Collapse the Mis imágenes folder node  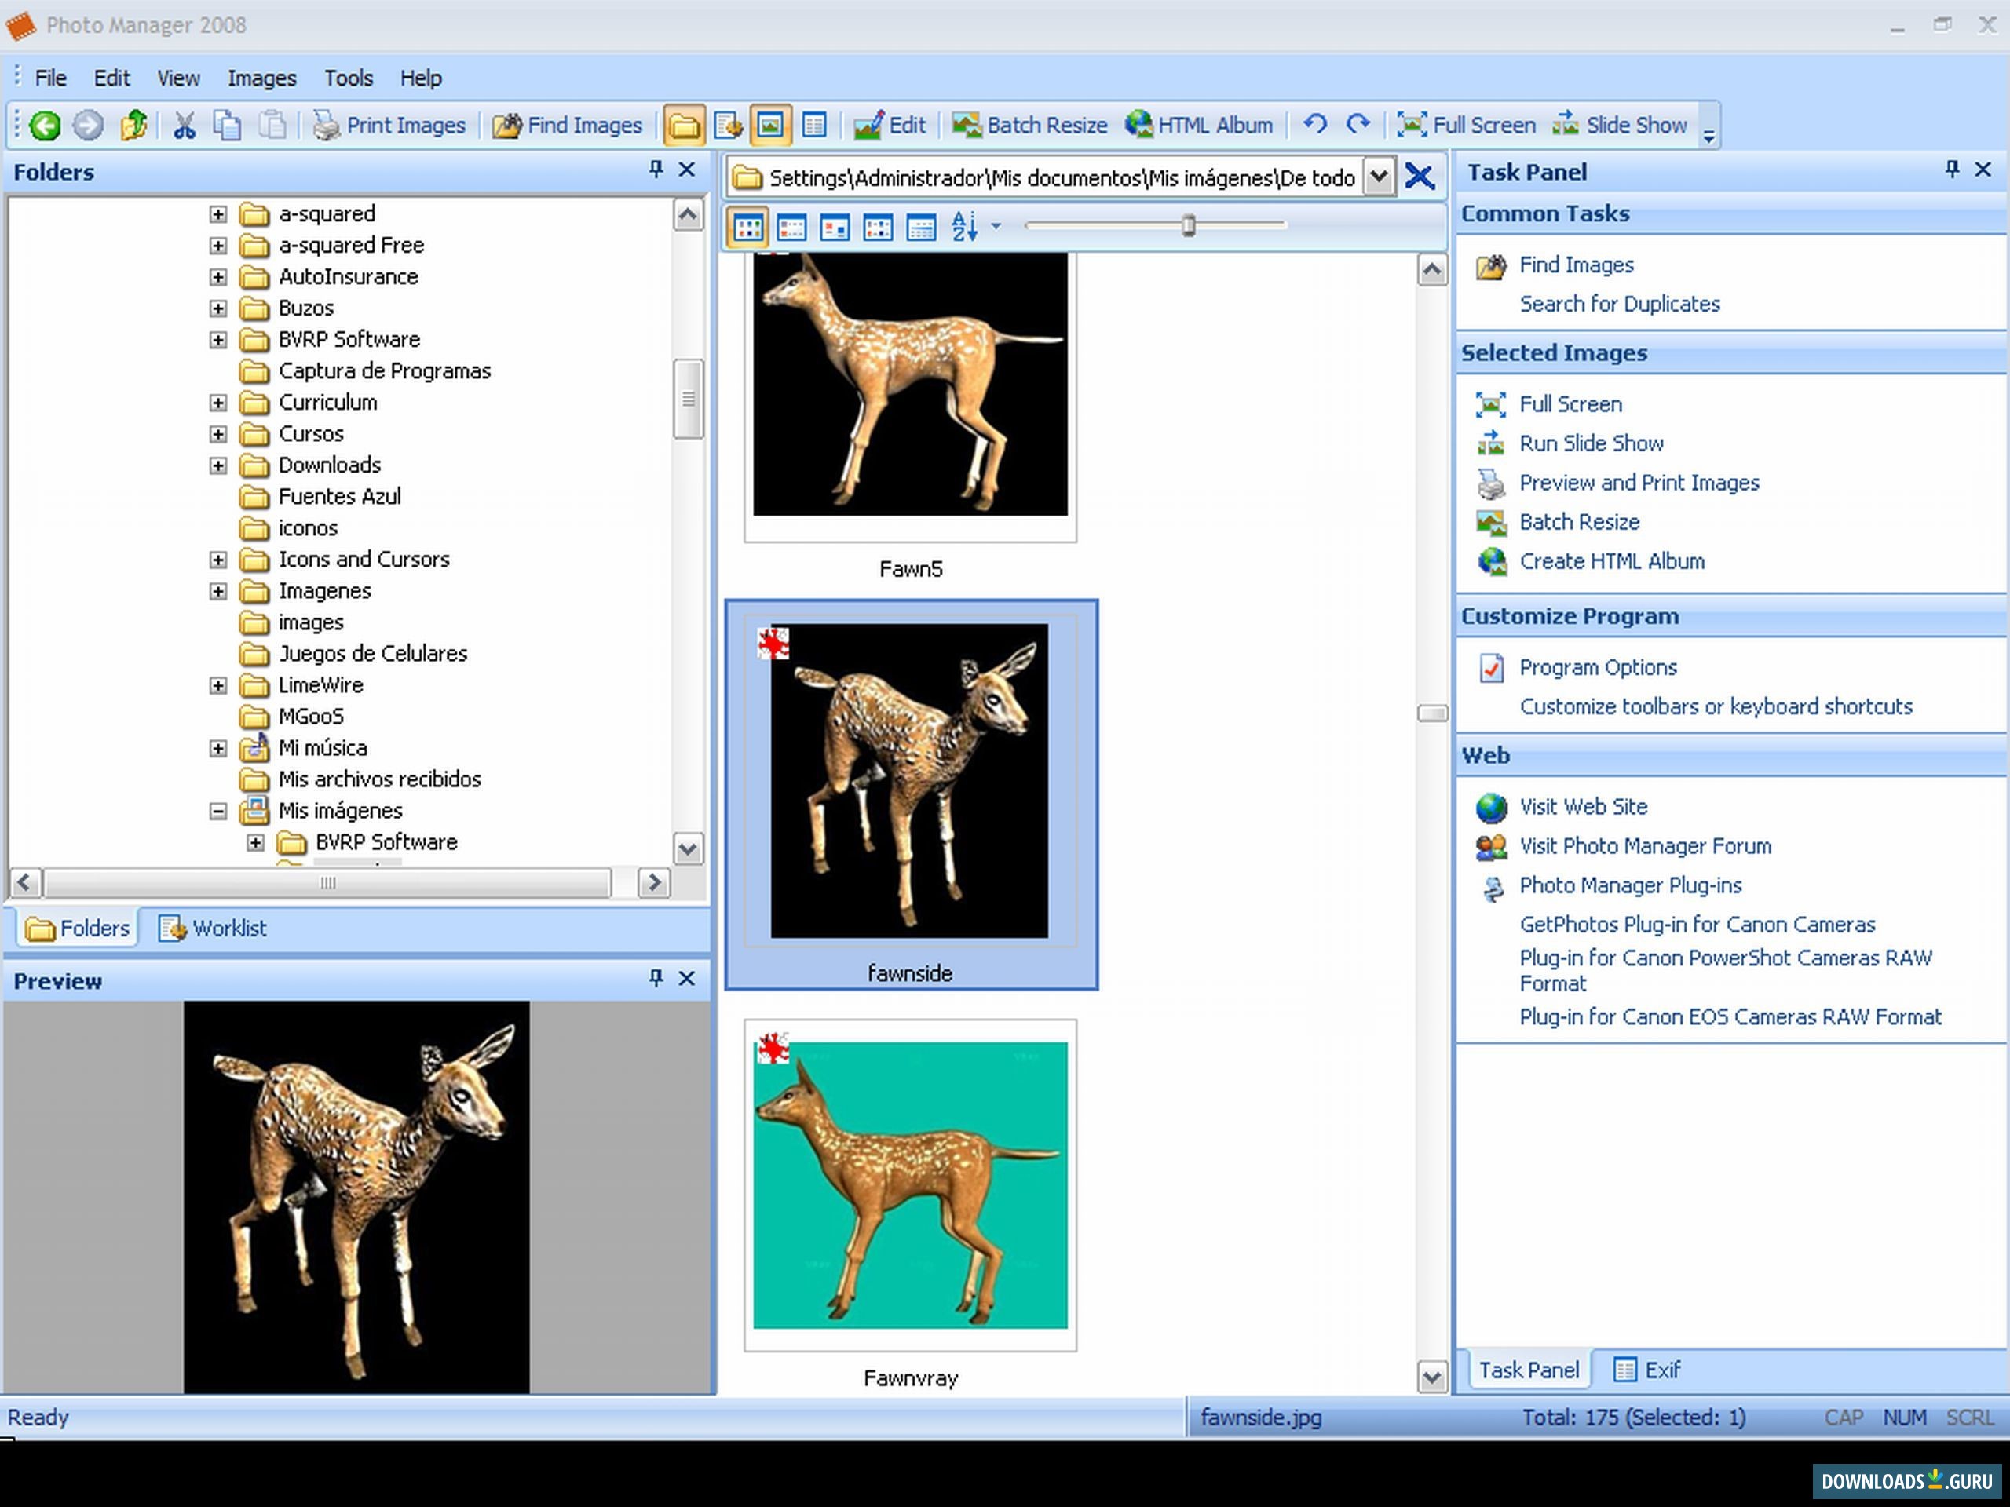[x=218, y=811]
